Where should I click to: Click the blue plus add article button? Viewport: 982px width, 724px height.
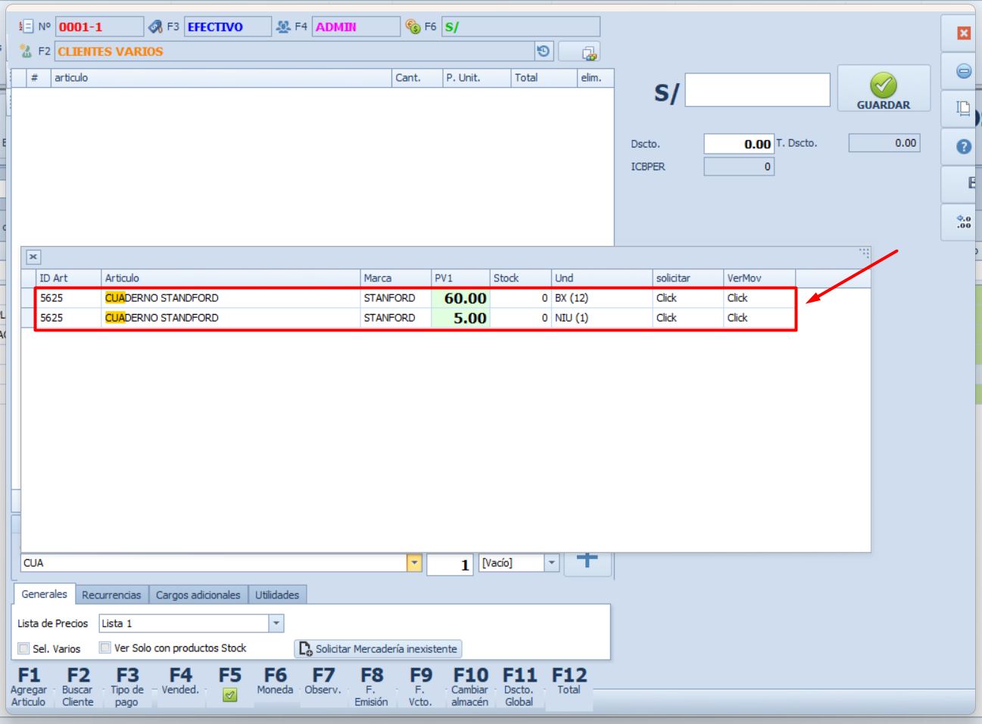[x=588, y=562]
